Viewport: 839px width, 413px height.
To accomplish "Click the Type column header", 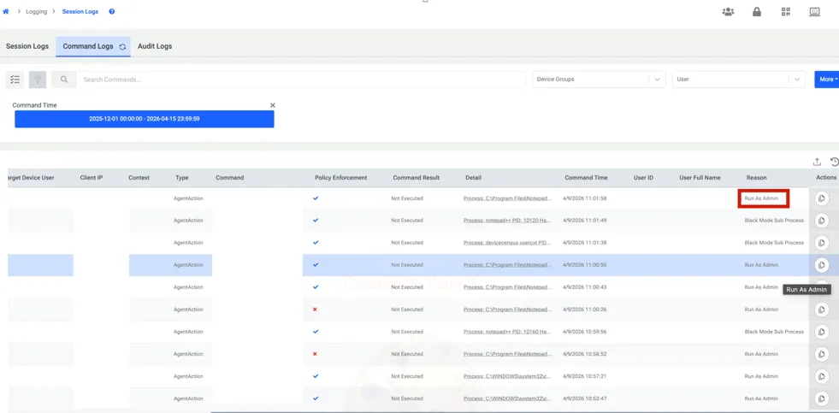I will coord(182,178).
